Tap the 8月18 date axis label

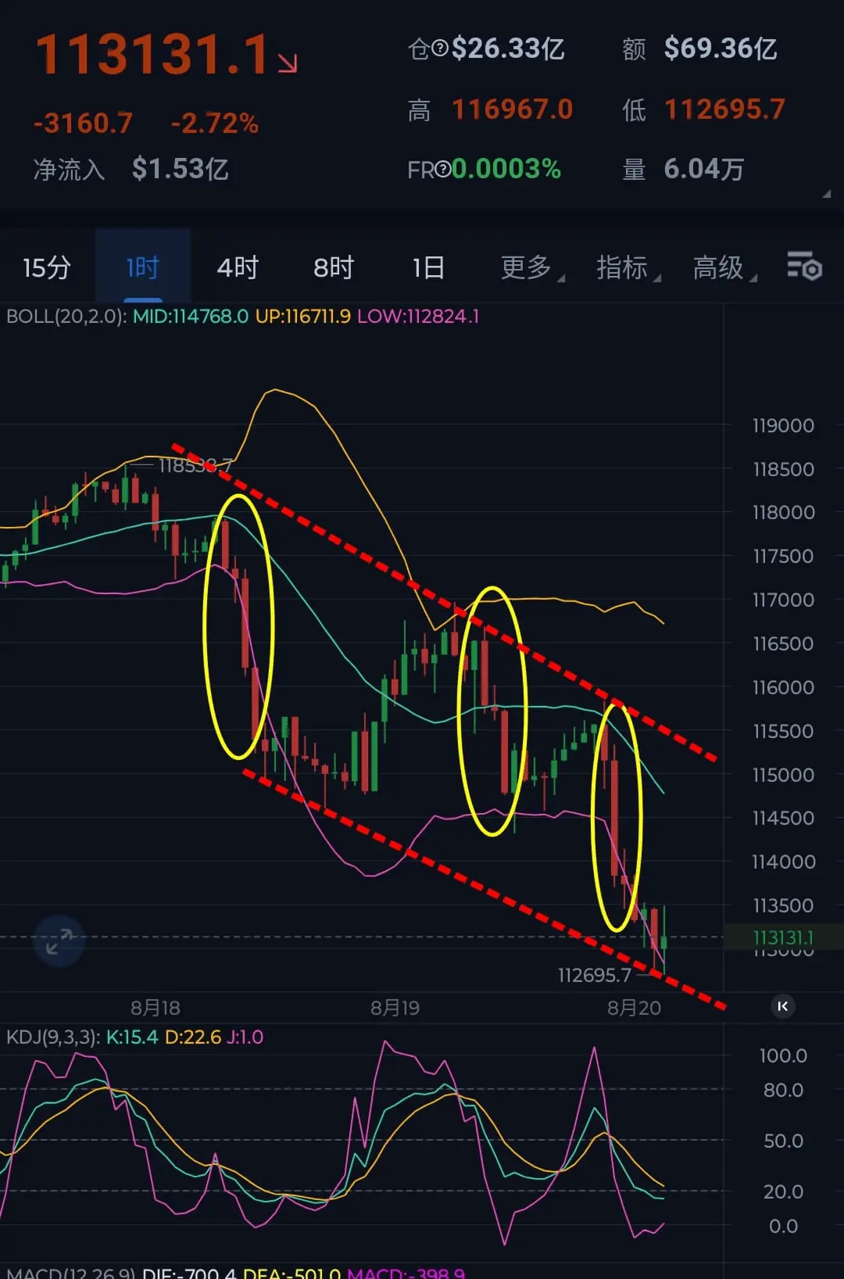click(155, 1008)
